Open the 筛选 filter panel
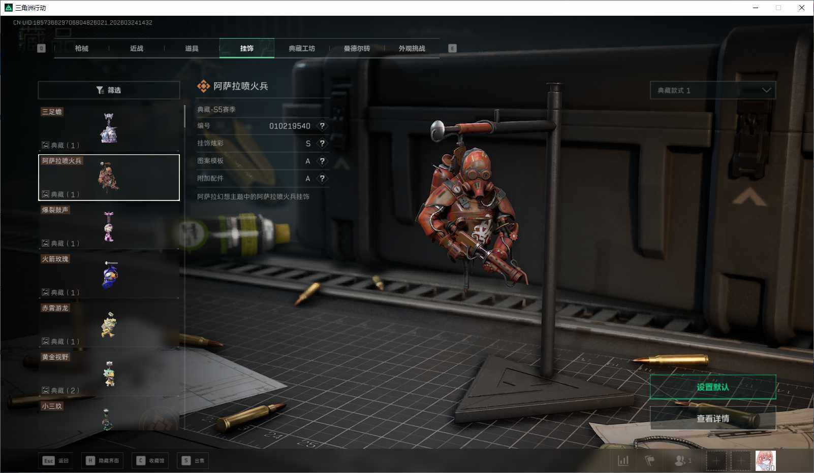Viewport: 814px width, 473px height. point(109,90)
